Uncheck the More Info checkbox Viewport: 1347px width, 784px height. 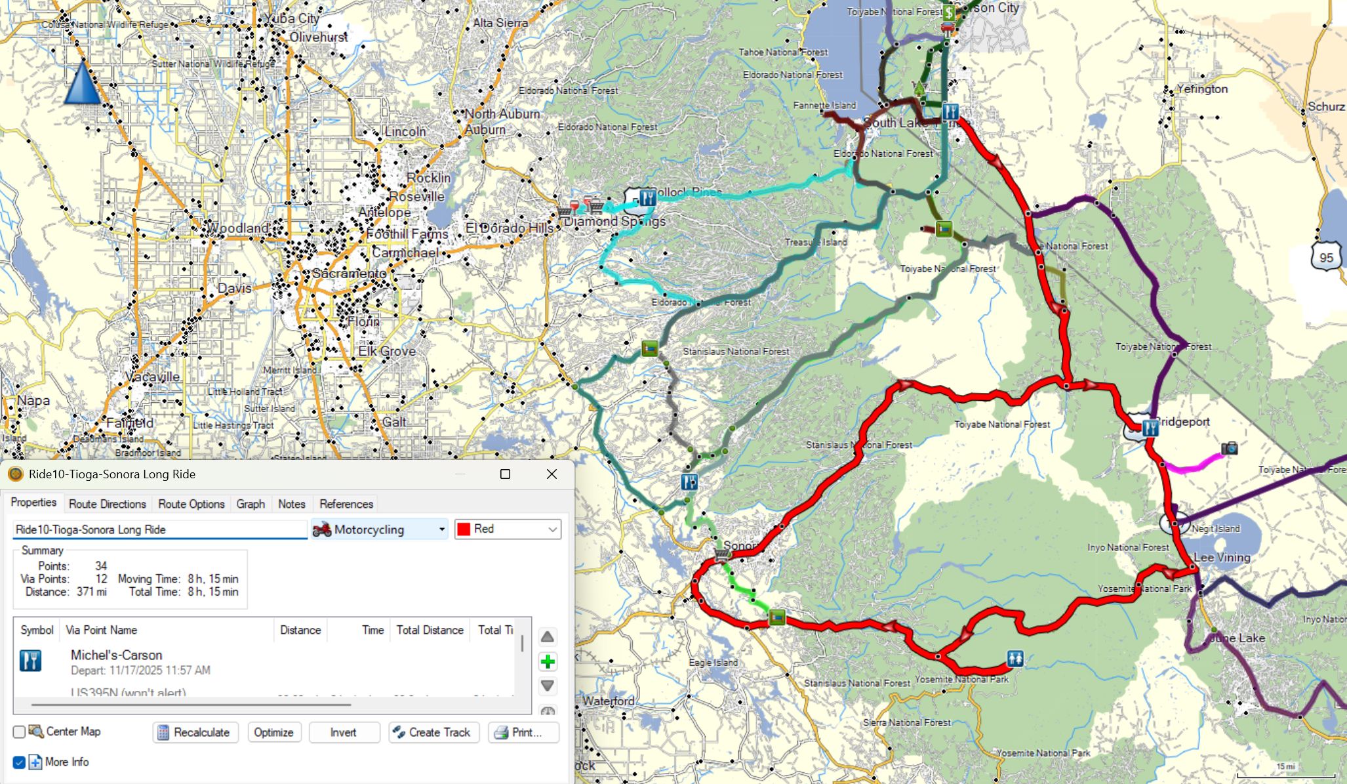tap(19, 762)
